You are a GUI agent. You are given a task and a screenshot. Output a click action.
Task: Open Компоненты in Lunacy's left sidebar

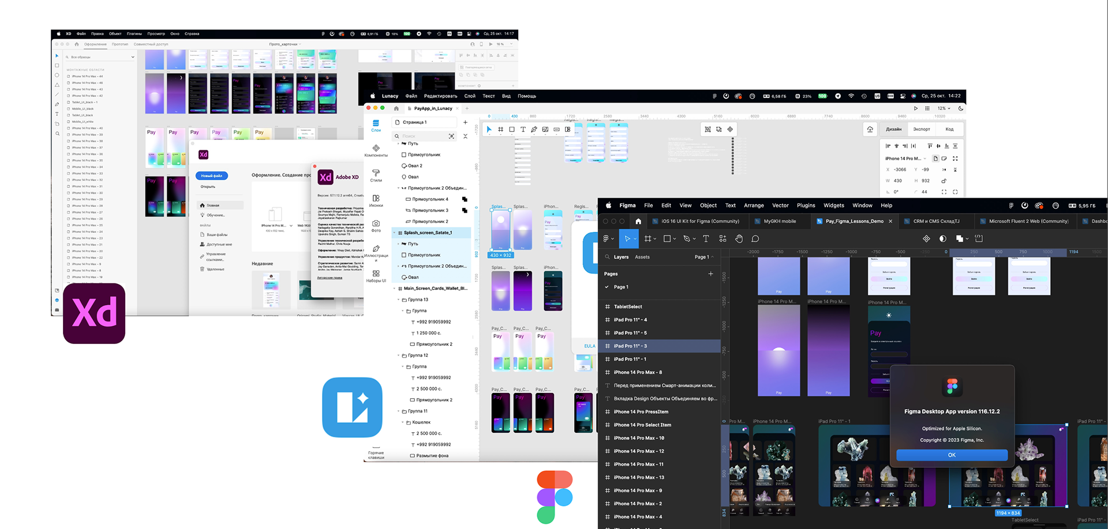coord(376,151)
